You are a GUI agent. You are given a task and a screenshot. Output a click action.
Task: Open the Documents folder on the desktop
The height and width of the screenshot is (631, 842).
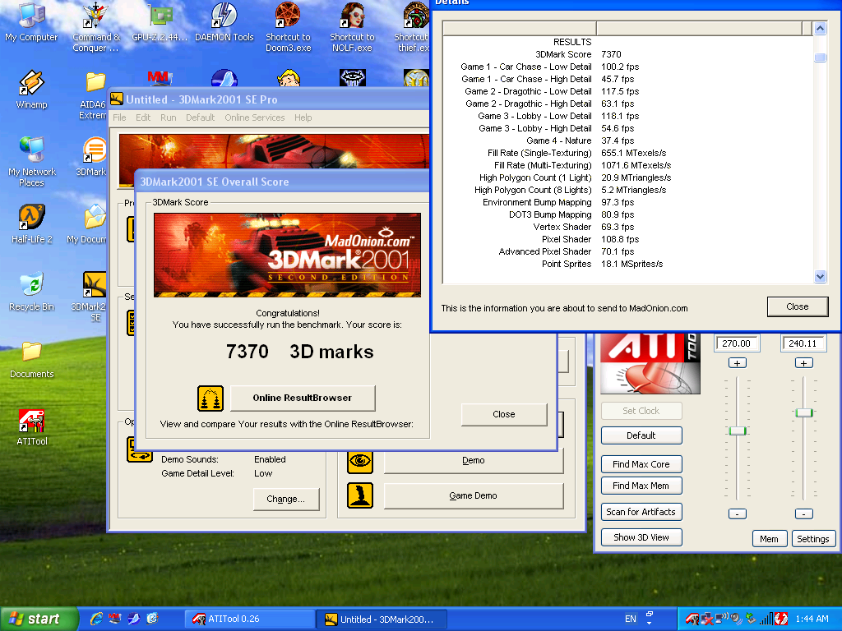(x=32, y=360)
